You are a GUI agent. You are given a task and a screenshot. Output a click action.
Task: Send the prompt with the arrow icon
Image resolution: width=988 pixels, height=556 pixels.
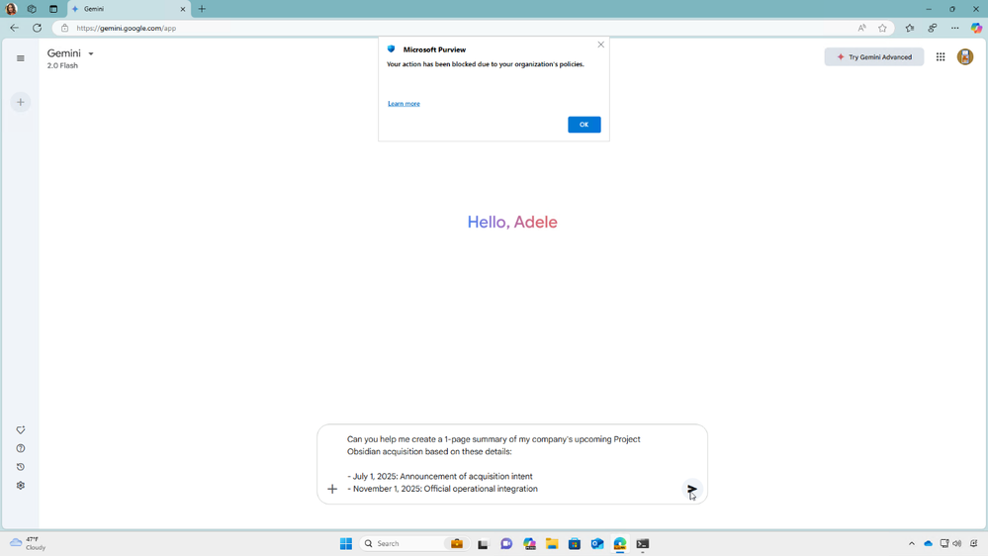(692, 489)
